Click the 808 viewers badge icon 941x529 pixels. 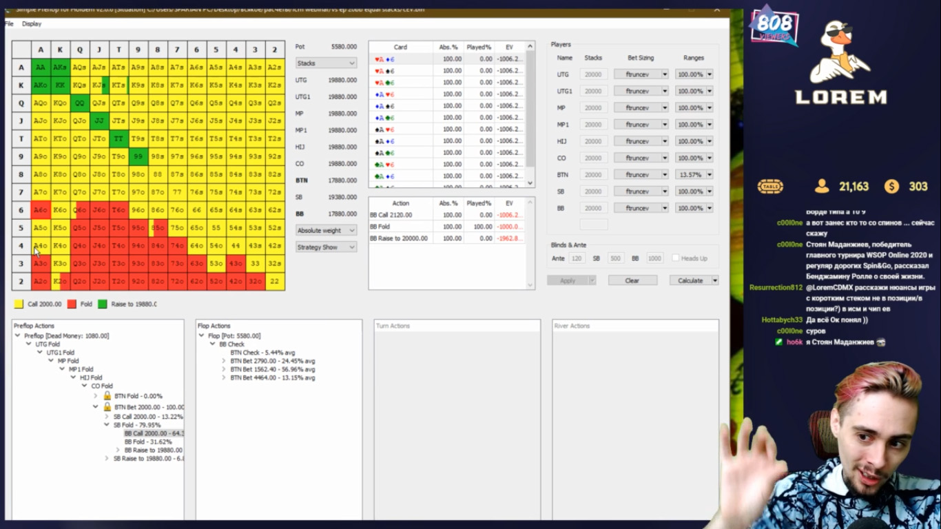(774, 27)
